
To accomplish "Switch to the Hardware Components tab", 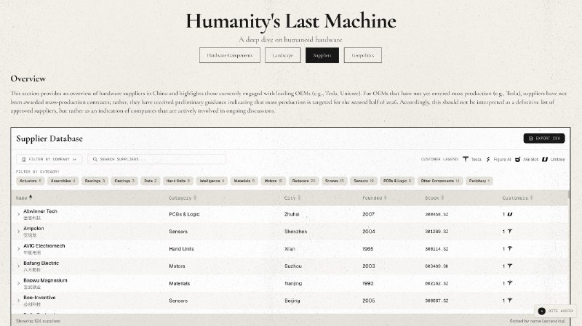I will (x=229, y=55).
